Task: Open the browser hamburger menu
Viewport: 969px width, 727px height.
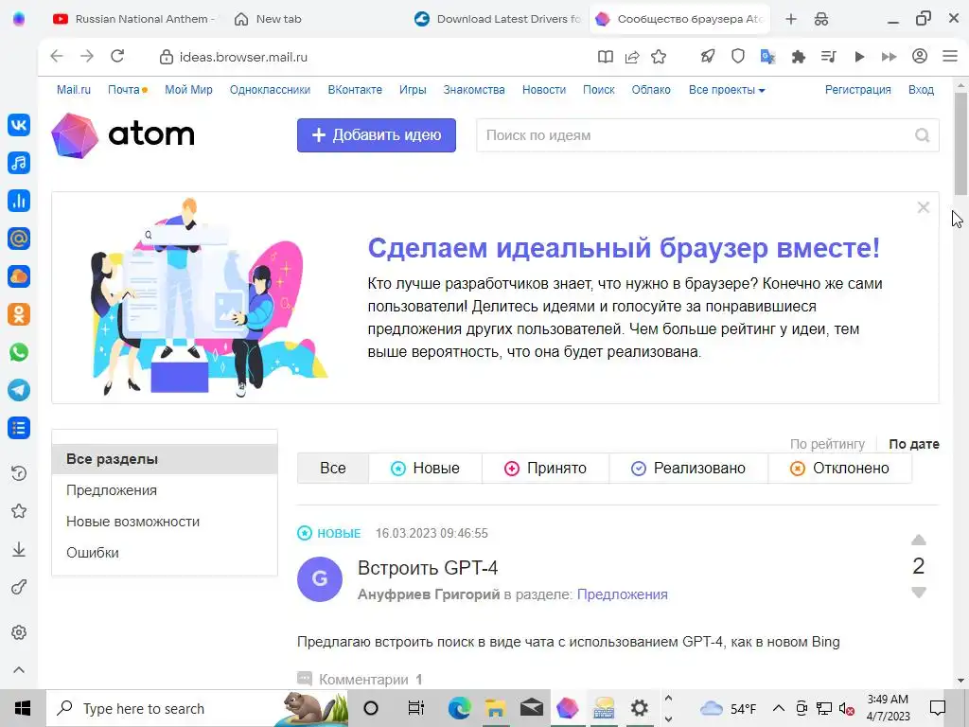Action: pyautogui.click(x=950, y=56)
